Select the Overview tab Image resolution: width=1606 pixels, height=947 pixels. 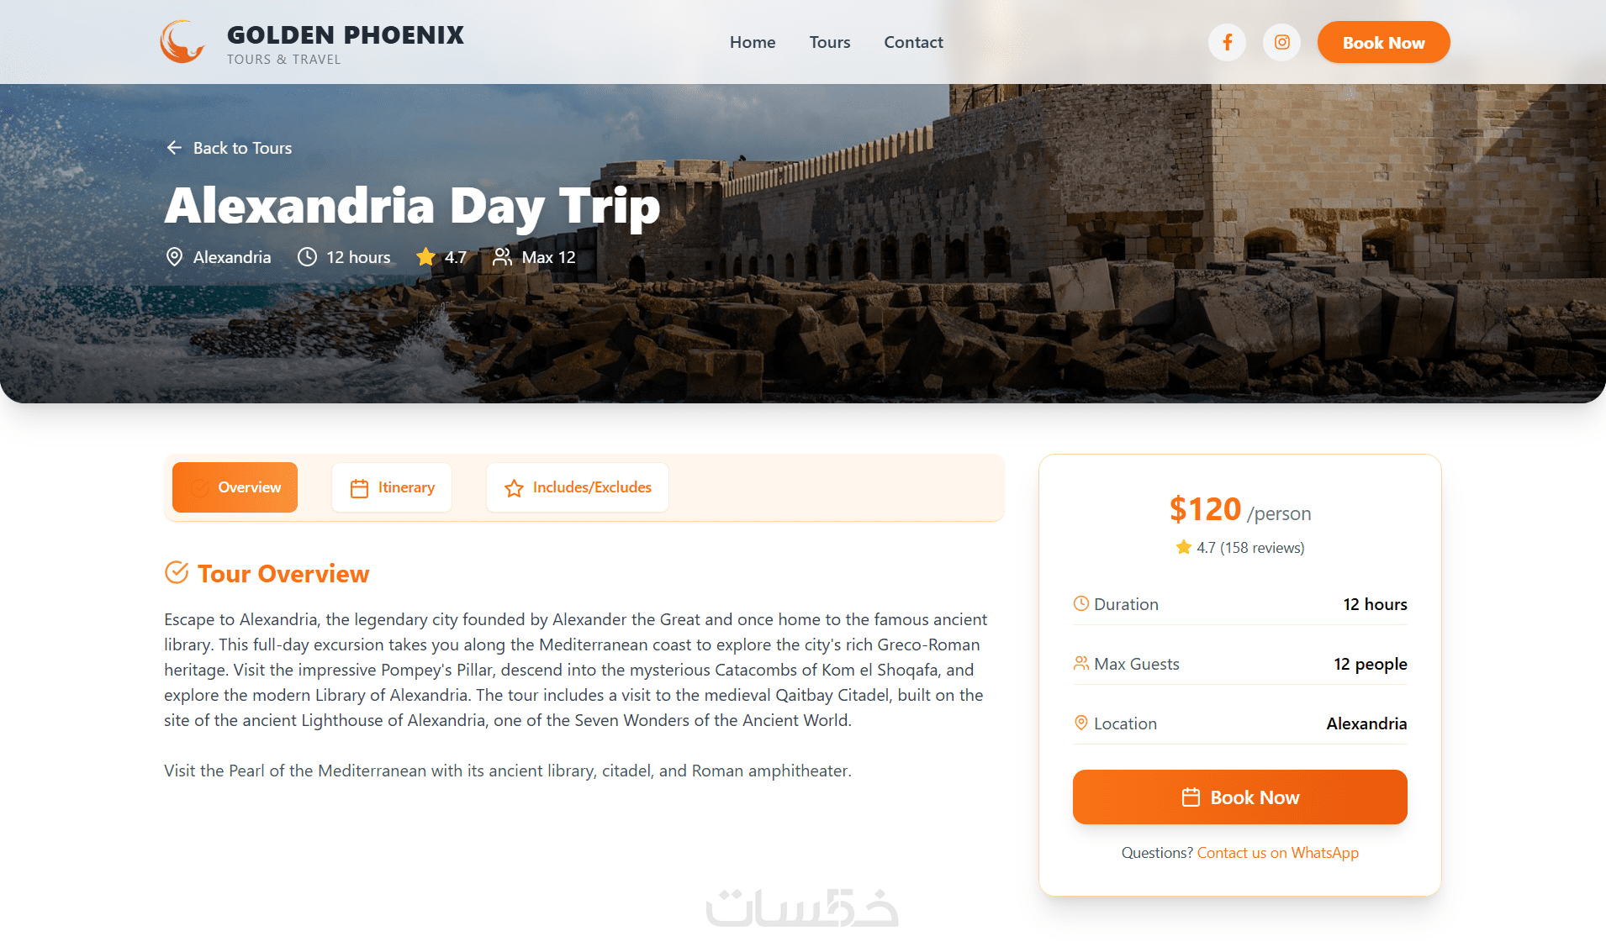(x=235, y=487)
